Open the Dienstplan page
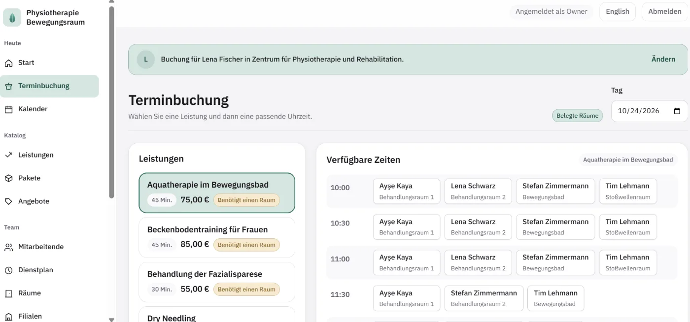The image size is (690, 322). pyautogui.click(x=49, y=270)
